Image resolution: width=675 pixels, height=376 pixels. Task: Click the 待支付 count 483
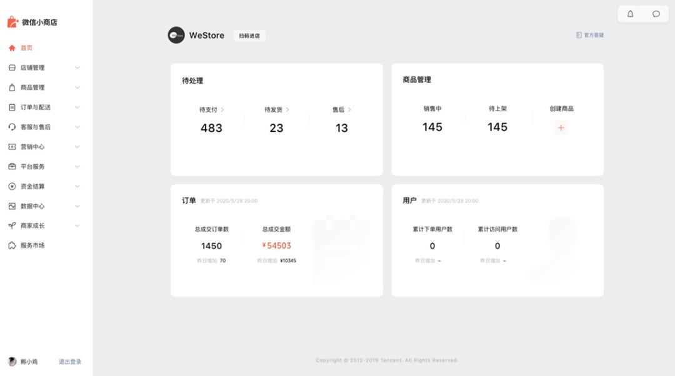[211, 128]
